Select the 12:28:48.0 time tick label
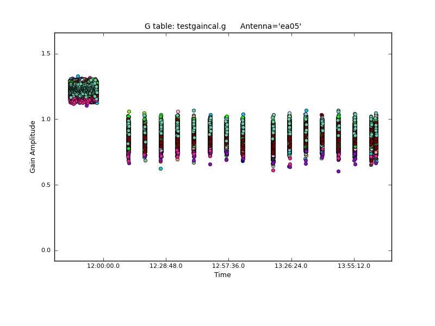 (166, 266)
